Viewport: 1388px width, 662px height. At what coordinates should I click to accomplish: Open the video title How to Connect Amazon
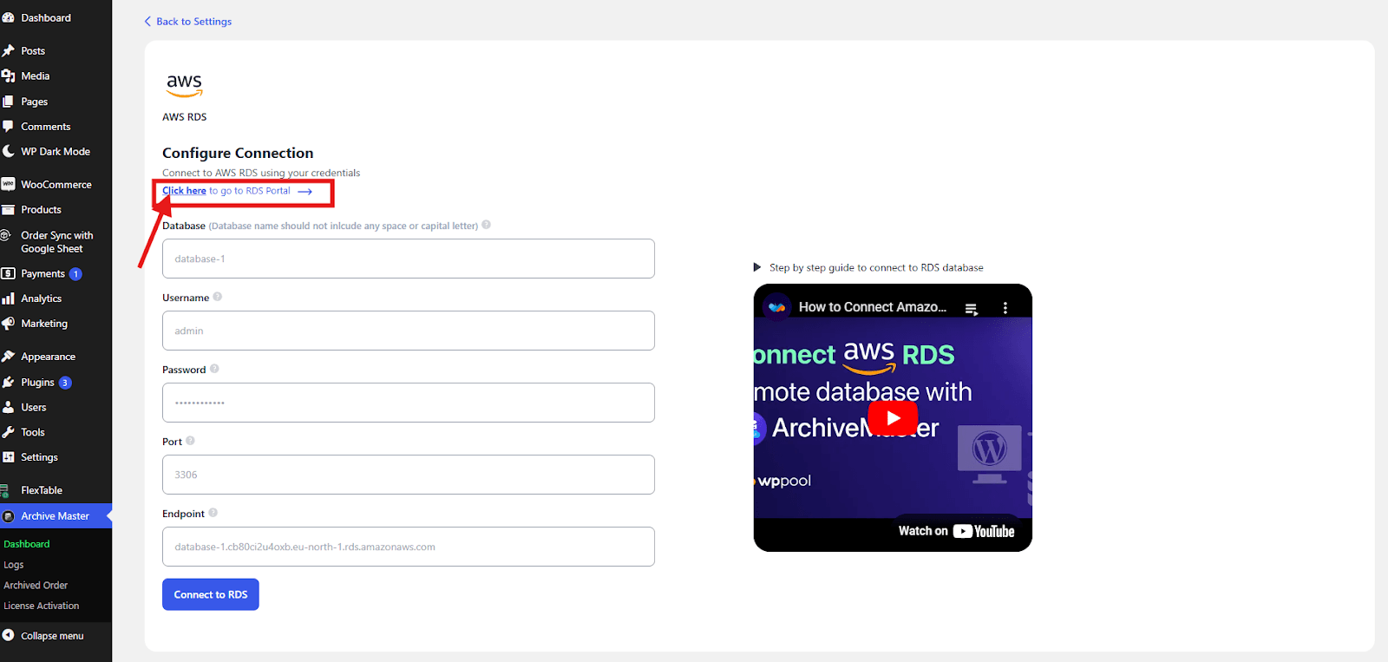(873, 307)
